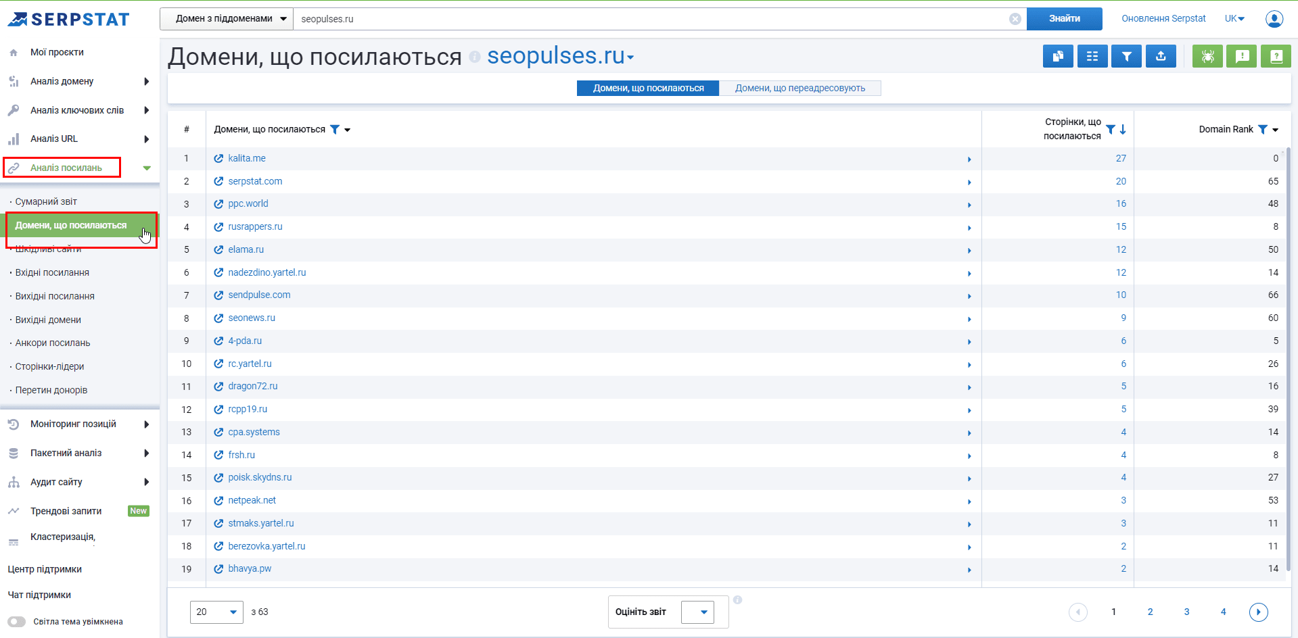Expand Аудит сайту menu arrow
Viewport: 1298px width, 638px height.
[146, 482]
